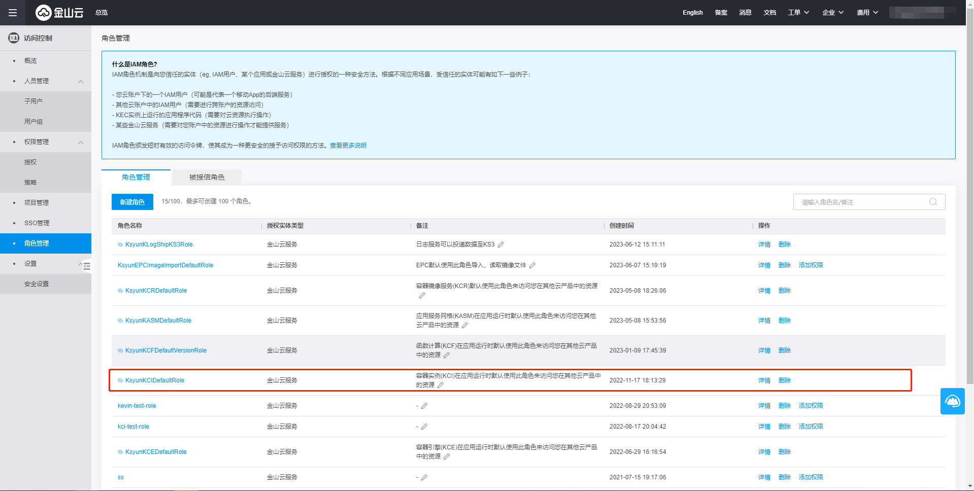Click the search magnifier icon
This screenshot has height=491, width=974.
click(x=933, y=202)
